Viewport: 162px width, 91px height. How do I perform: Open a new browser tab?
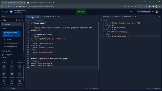[x=54, y=3]
